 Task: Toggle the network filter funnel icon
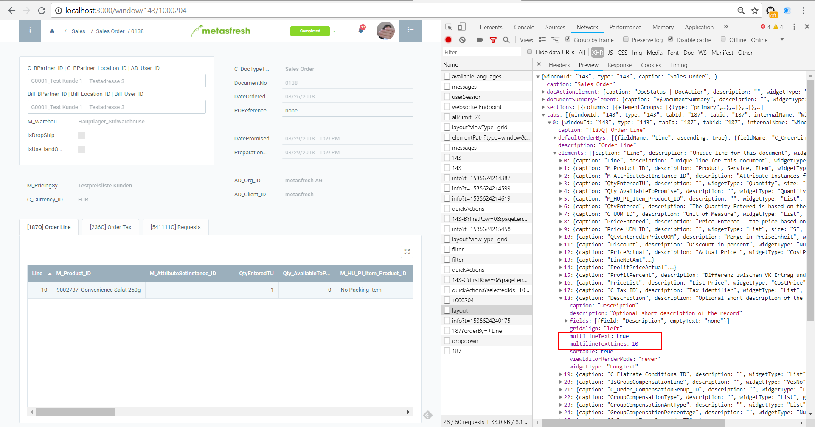[x=493, y=40]
